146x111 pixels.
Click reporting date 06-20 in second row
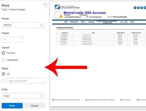pos(120,37)
